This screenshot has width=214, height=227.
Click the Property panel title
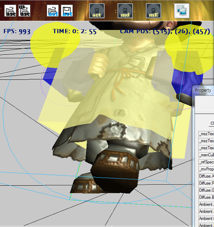point(203,90)
